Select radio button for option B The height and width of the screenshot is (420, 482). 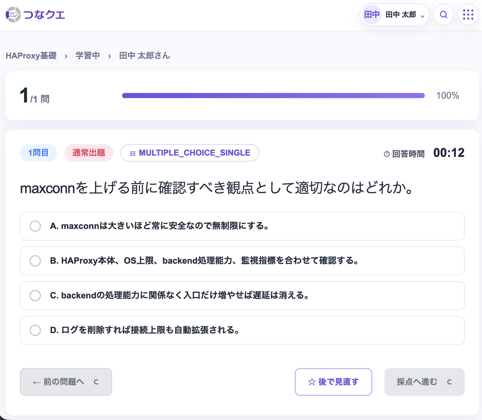[35, 260]
